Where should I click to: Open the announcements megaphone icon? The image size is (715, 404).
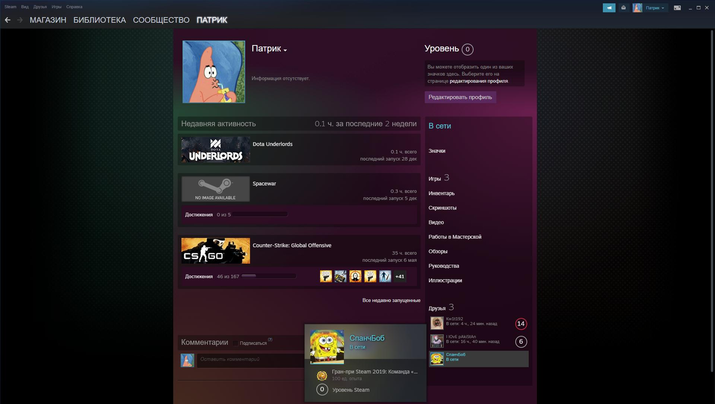[609, 8]
